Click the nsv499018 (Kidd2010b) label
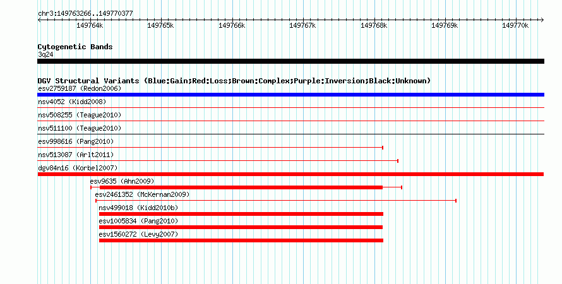562x284 pixels. coord(138,208)
